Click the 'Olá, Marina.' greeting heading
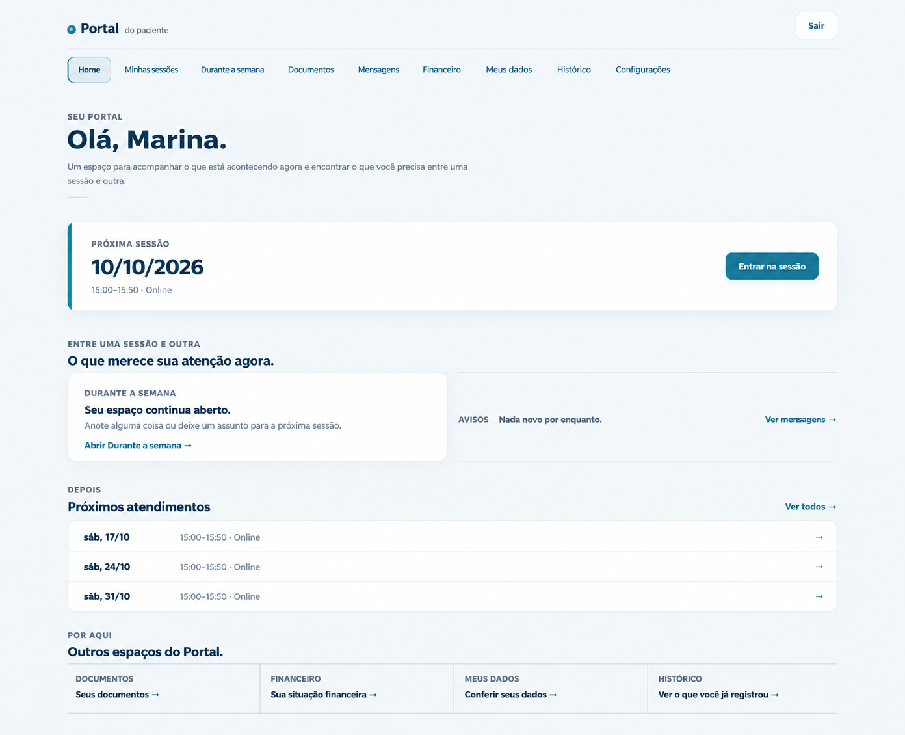The width and height of the screenshot is (905, 735). click(x=147, y=140)
